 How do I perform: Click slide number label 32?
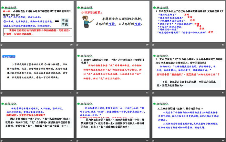(x=147, y=92)
